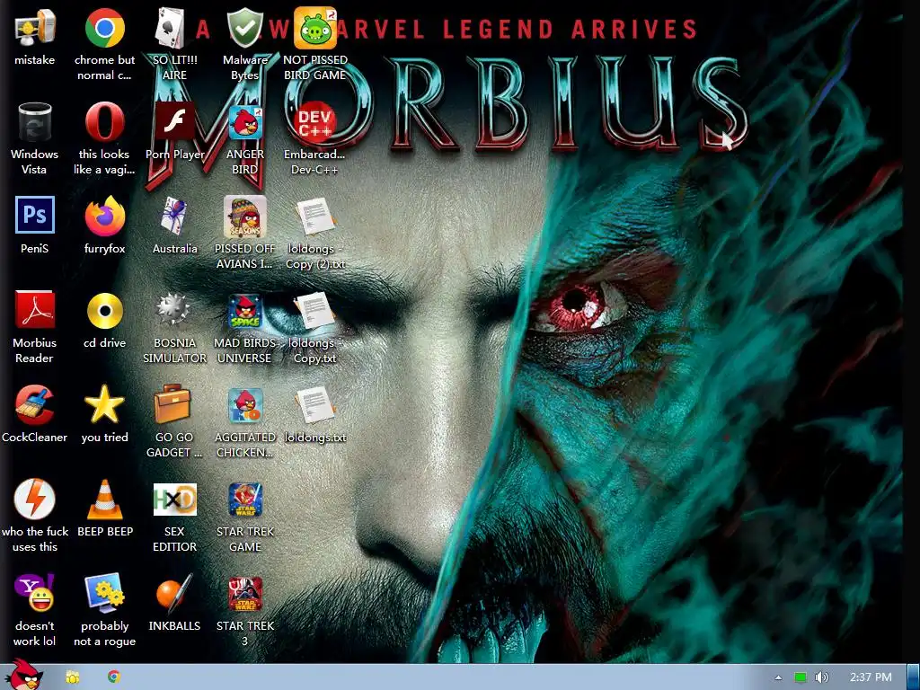This screenshot has height=690, width=920.
Task: Select the 'loldongs - Copy.txt' file
Action: [315, 311]
